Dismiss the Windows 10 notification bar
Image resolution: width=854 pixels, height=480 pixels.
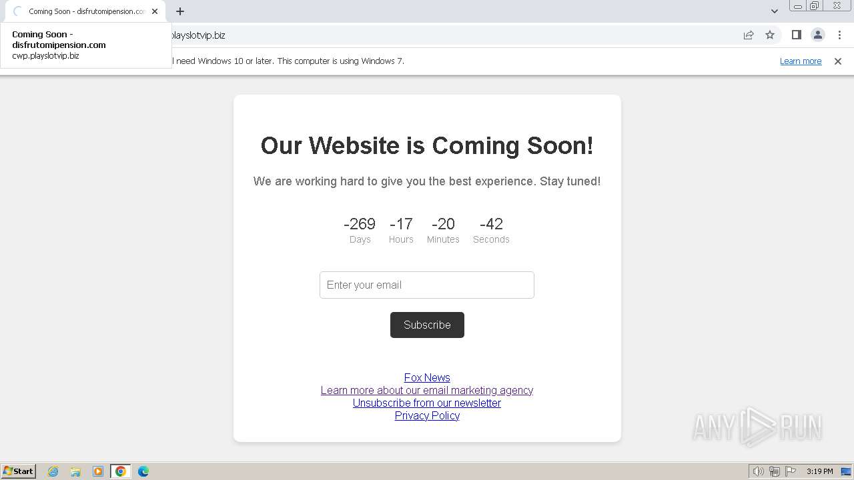click(x=838, y=61)
